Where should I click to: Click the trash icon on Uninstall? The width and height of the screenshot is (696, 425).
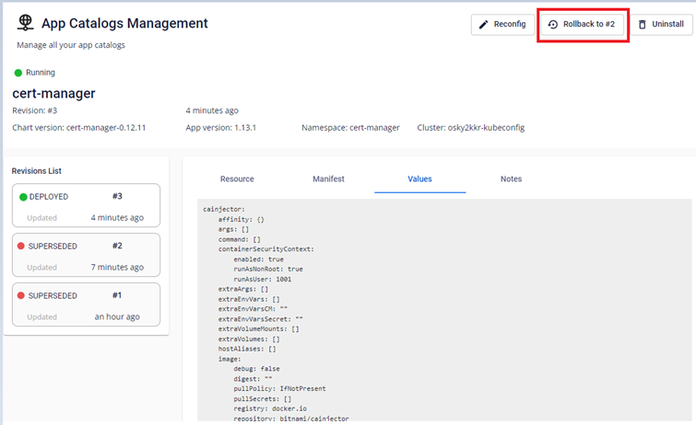[642, 25]
